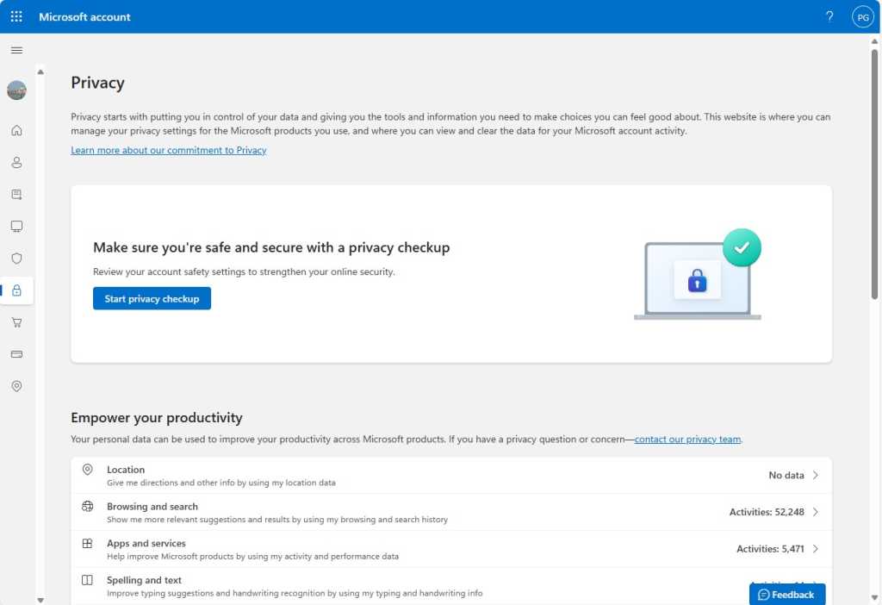The height and width of the screenshot is (605, 882).
Task: Click Start privacy checkup
Action: pos(152,298)
